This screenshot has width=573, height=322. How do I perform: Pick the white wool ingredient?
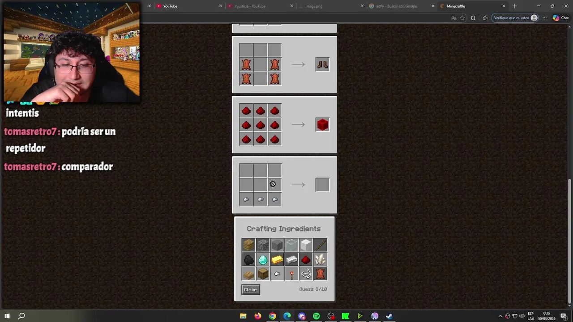coord(306,245)
